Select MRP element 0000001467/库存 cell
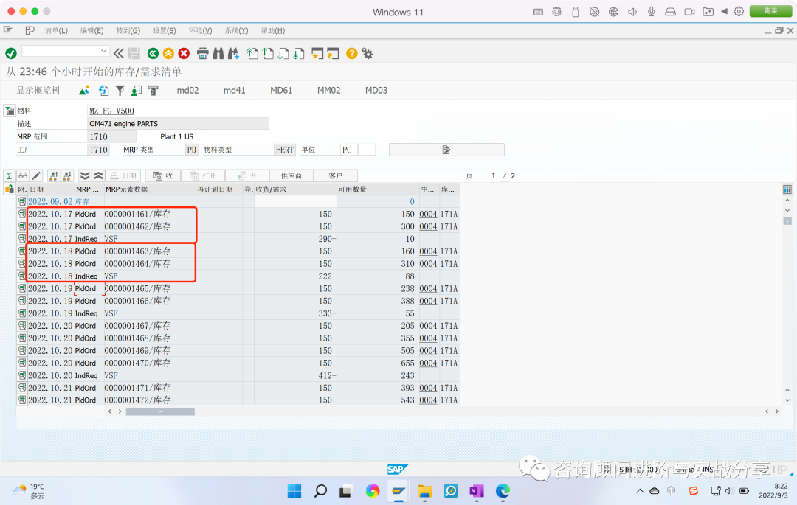The image size is (797, 505). (x=150, y=326)
